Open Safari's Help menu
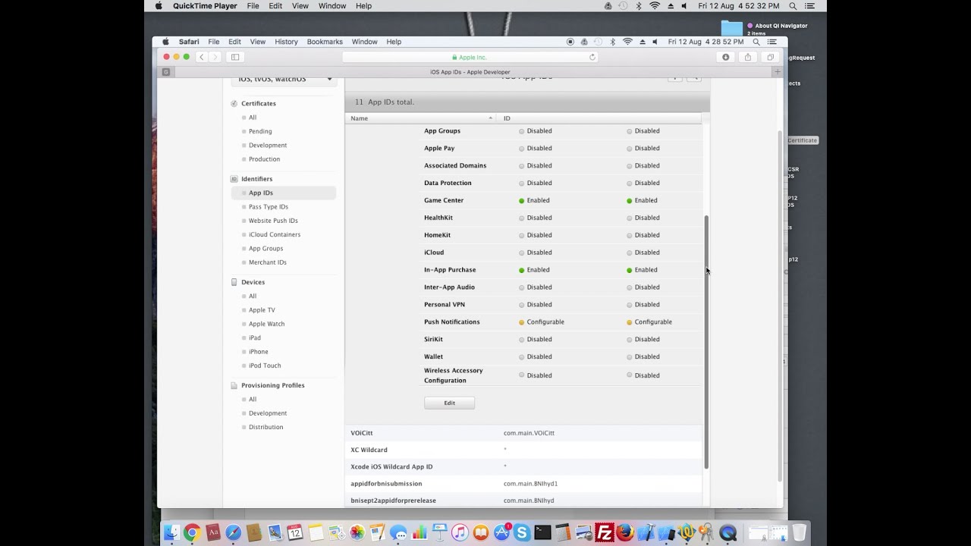This screenshot has width=971, height=546. coord(394,42)
